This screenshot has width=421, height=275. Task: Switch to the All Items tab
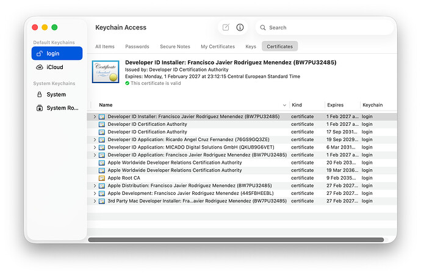coord(105,46)
